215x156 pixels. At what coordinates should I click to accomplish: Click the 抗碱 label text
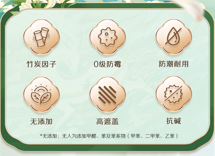(x=174, y=121)
